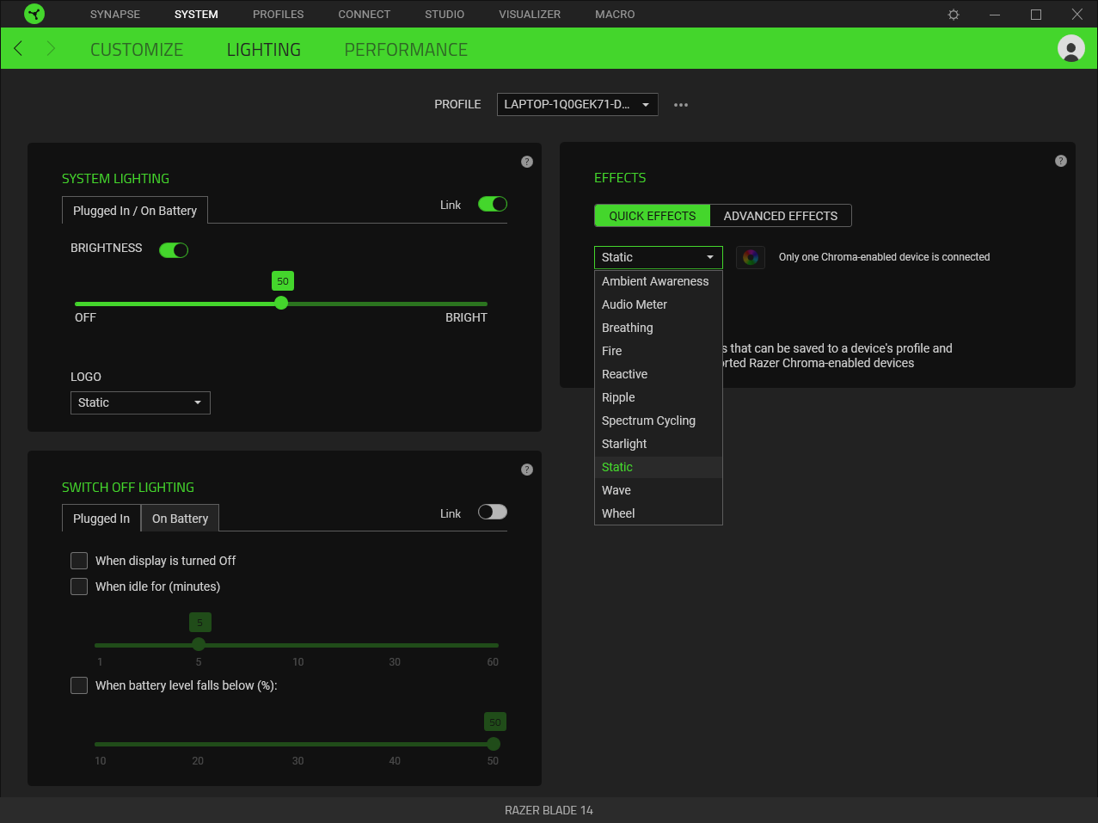Toggle the System Lighting Link switch
This screenshot has height=823, width=1098.
click(x=493, y=204)
